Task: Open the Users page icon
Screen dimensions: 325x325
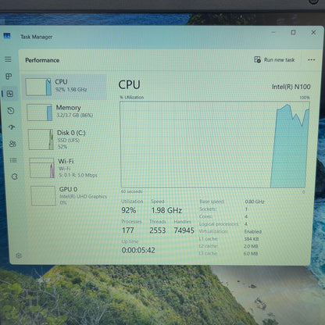Action: pyautogui.click(x=12, y=144)
